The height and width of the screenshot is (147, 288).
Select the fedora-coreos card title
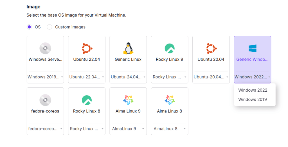45,111
